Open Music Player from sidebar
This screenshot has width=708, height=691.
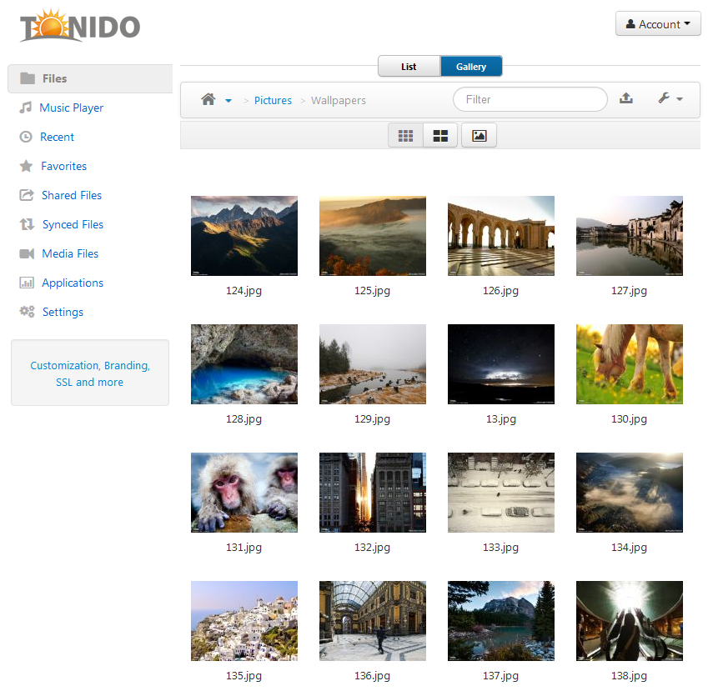point(72,108)
